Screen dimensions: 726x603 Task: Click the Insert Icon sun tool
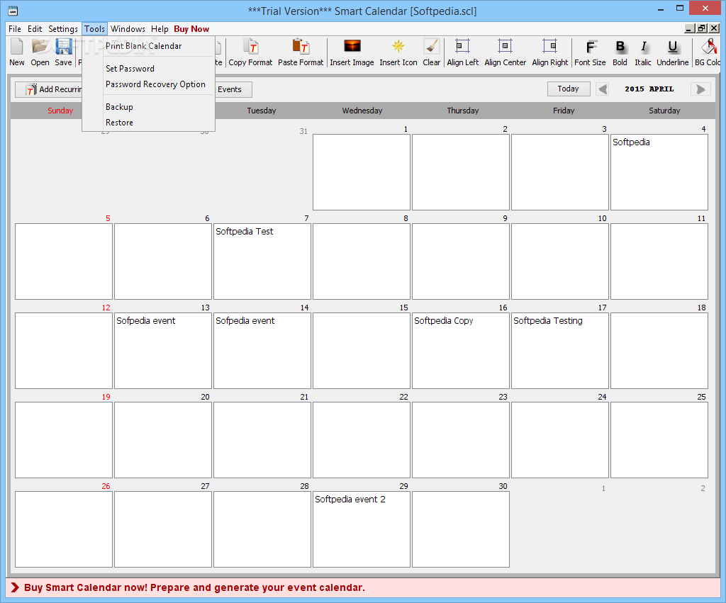(398, 52)
